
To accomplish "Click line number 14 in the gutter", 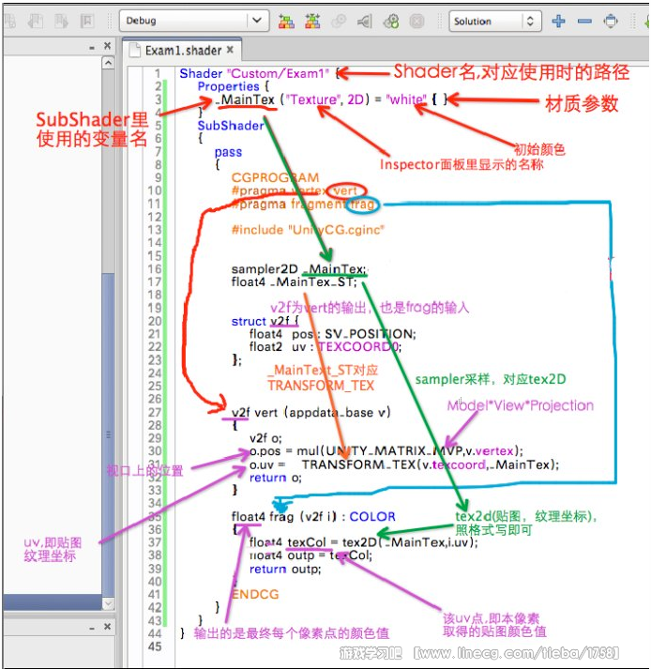I will coord(156,243).
